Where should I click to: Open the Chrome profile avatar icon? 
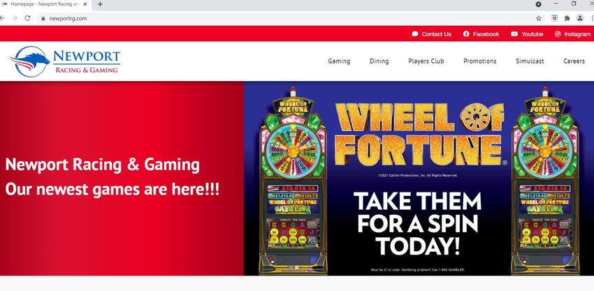coord(580,18)
